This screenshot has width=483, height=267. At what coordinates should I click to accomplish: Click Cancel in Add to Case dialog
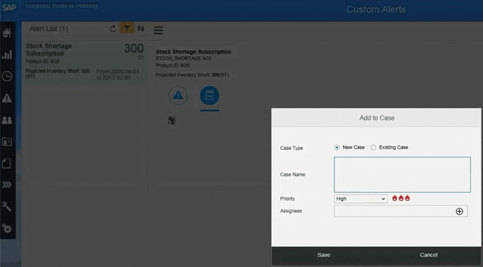pyautogui.click(x=428, y=255)
